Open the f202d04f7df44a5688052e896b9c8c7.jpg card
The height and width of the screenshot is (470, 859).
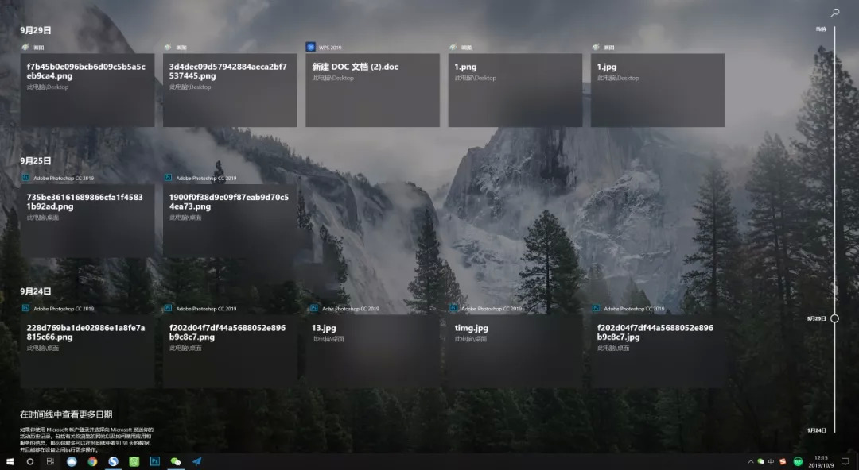[x=658, y=351]
